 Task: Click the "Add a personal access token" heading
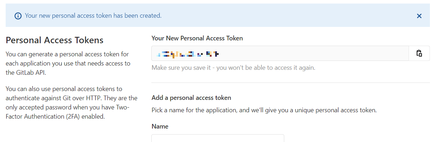click(x=191, y=98)
